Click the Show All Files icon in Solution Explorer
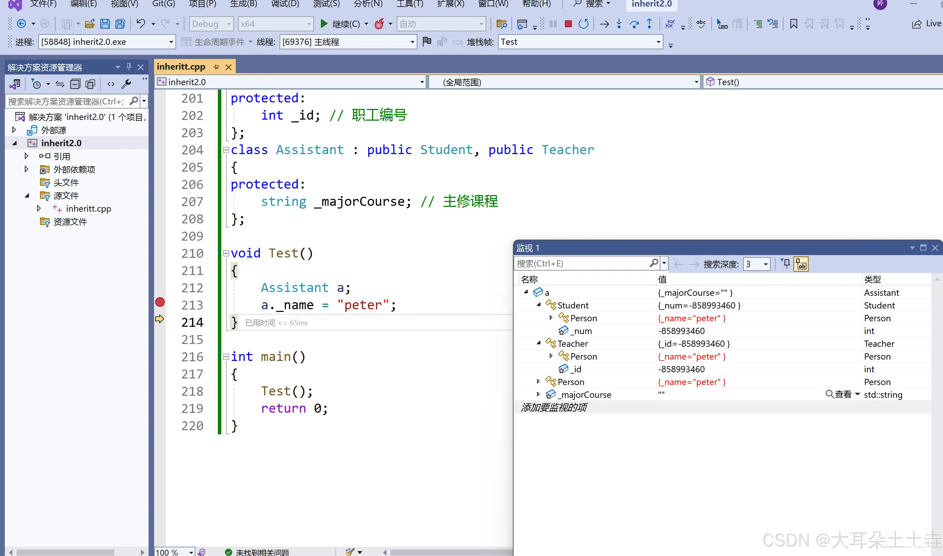Image resolution: width=943 pixels, height=556 pixels. pos(90,84)
